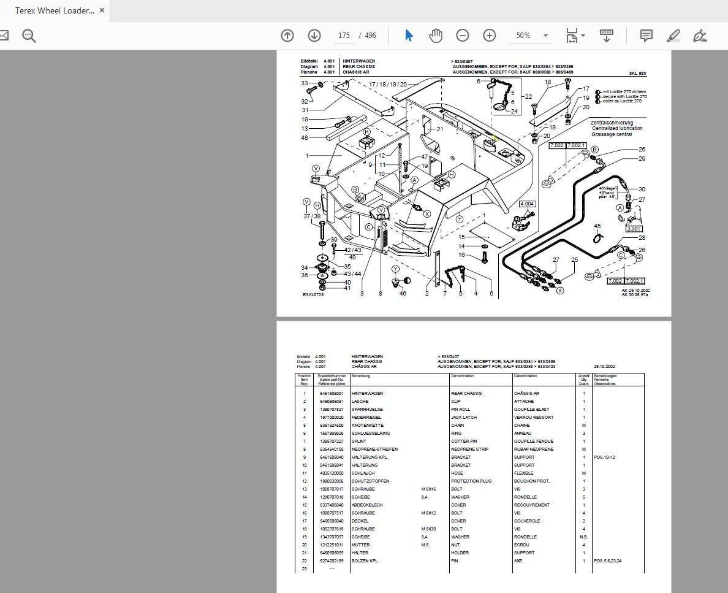Edit the page number input field
The height and width of the screenshot is (593, 728).
click(343, 36)
